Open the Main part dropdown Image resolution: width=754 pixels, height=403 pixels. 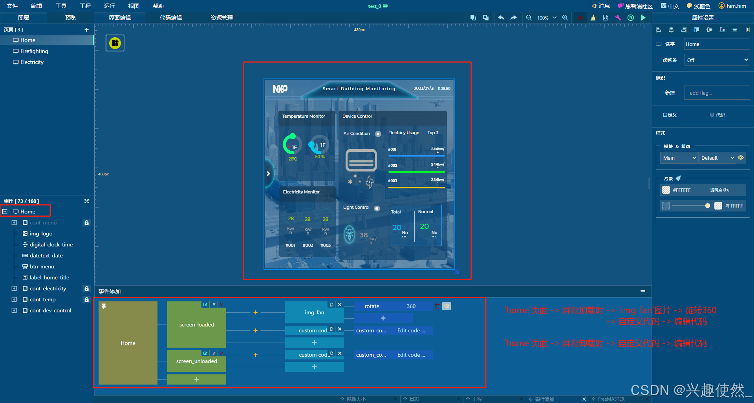[x=679, y=158]
